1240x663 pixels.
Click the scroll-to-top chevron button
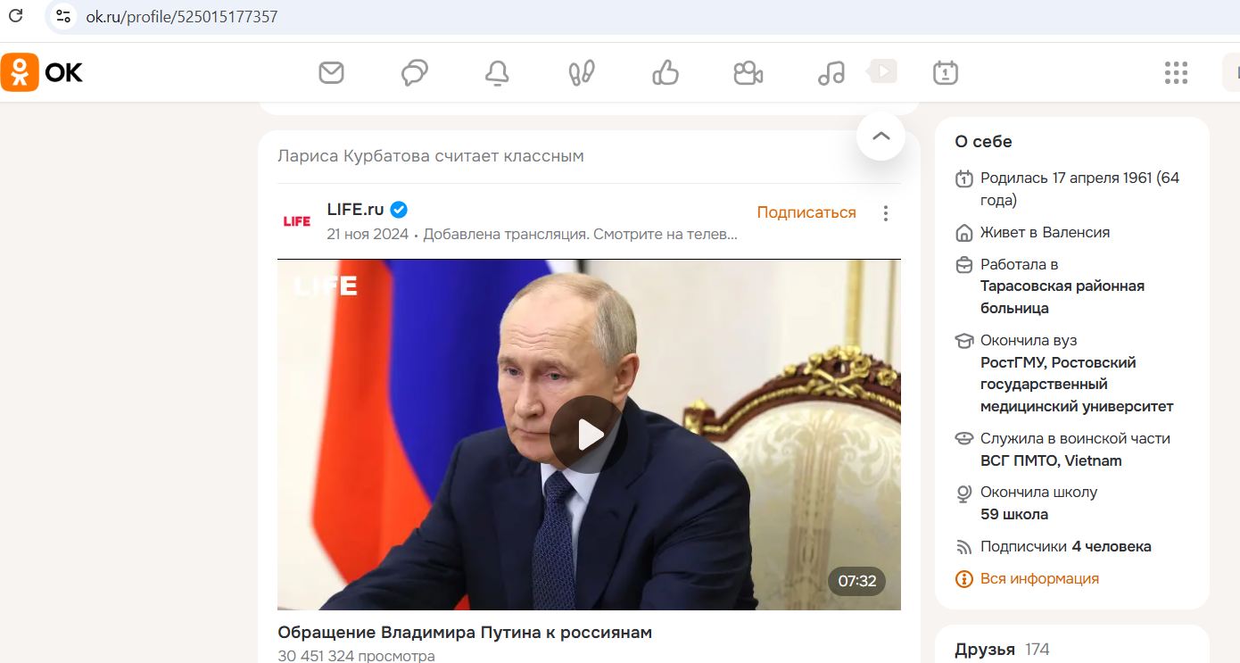point(880,136)
